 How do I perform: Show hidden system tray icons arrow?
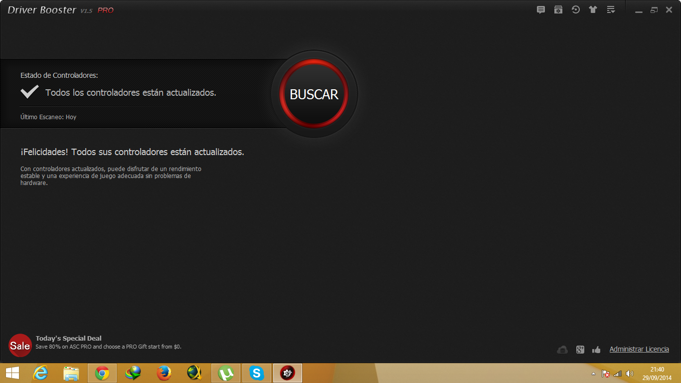point(593,374)
